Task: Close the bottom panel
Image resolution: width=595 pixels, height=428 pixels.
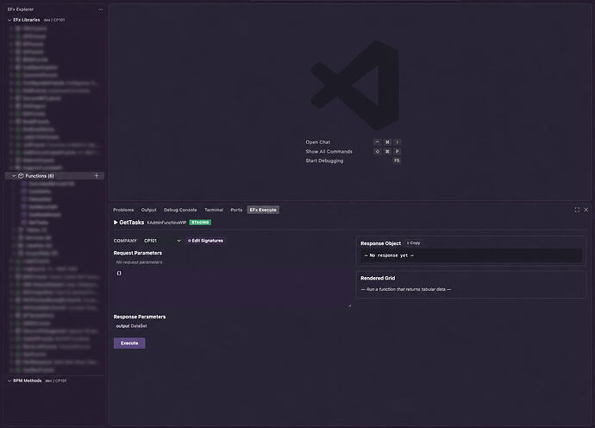Action: tap(586, 210)
